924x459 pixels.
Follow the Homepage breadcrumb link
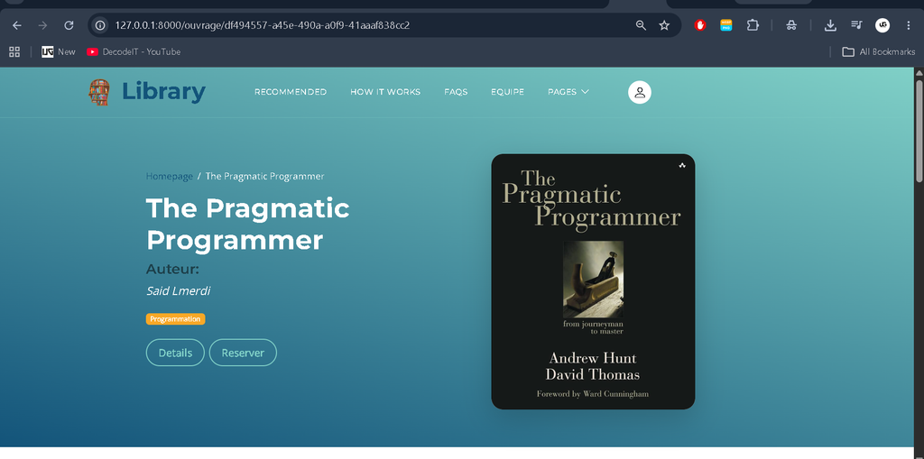pyautogui.click(x=169, y=176)
